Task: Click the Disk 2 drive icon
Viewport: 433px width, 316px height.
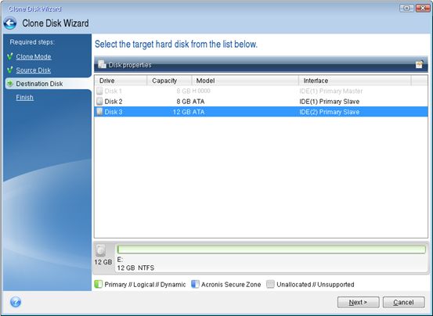Action: tap(99, 101)
